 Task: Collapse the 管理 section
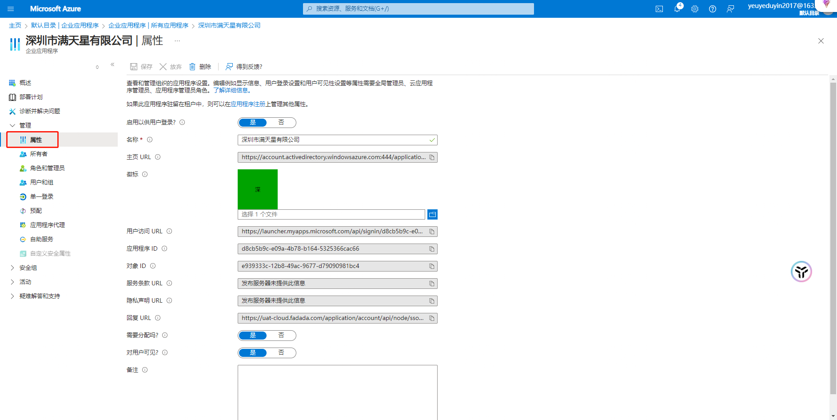click(12, 125)
